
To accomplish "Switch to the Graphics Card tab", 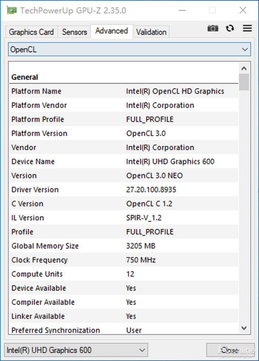I will pos(31,32).
